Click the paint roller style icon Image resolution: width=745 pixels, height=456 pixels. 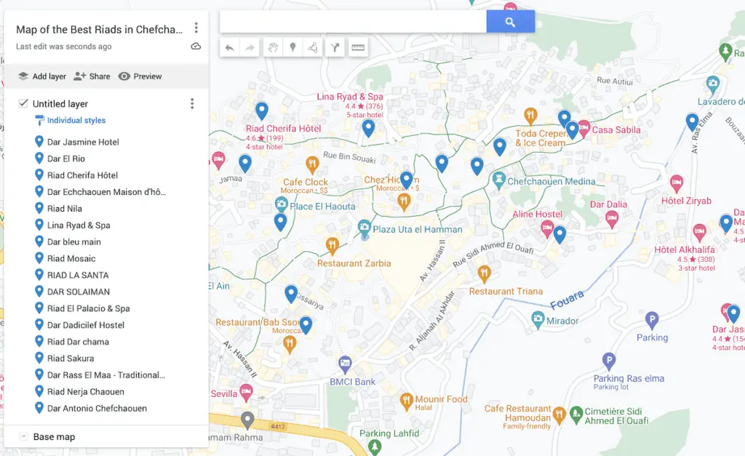point(39,121)
